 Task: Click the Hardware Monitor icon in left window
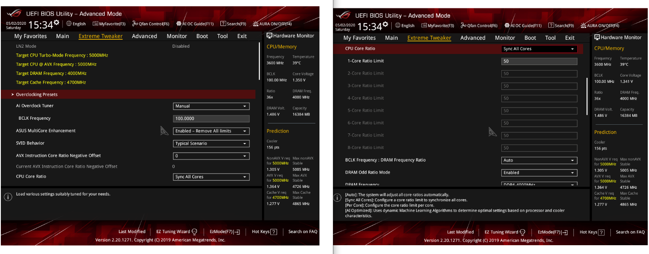coord(270,36)
